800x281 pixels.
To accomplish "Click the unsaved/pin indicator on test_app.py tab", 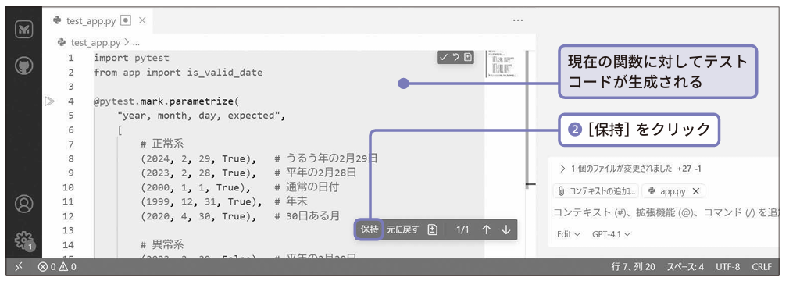I will 126,20.
